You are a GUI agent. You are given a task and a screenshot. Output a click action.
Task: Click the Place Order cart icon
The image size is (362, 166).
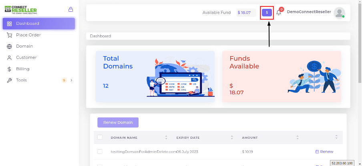point(9,35)
